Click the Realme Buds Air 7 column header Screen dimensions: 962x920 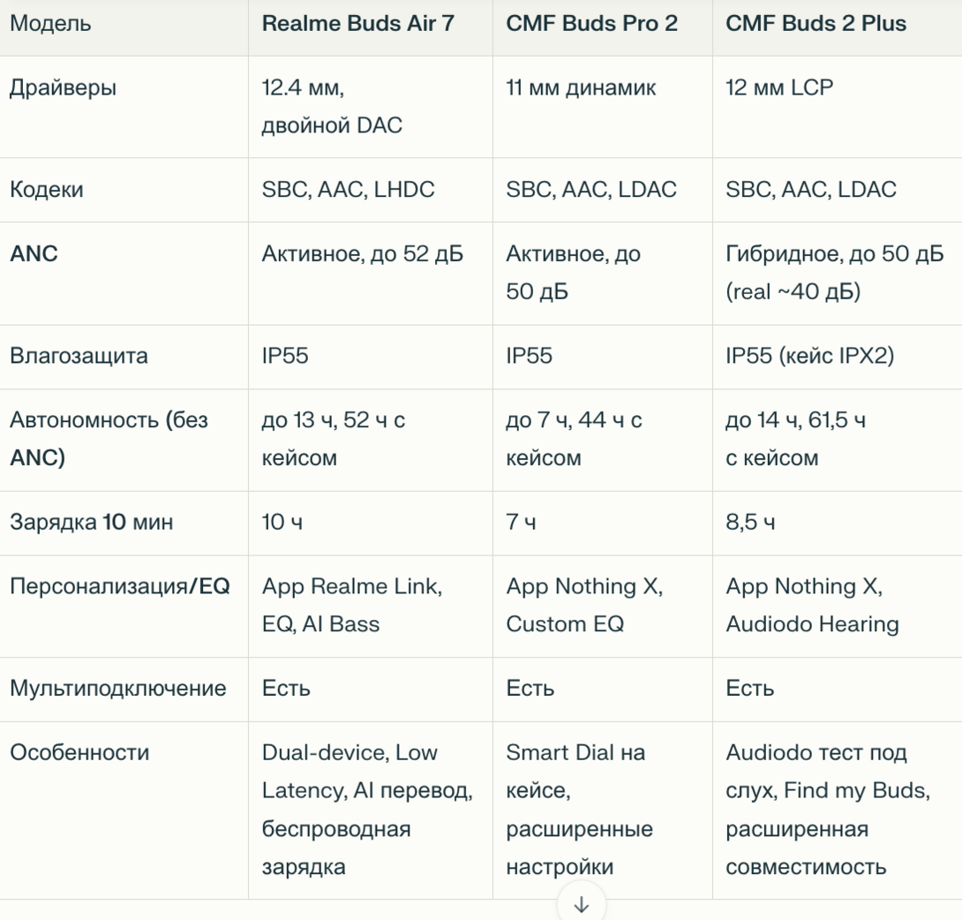pos(357,24)
